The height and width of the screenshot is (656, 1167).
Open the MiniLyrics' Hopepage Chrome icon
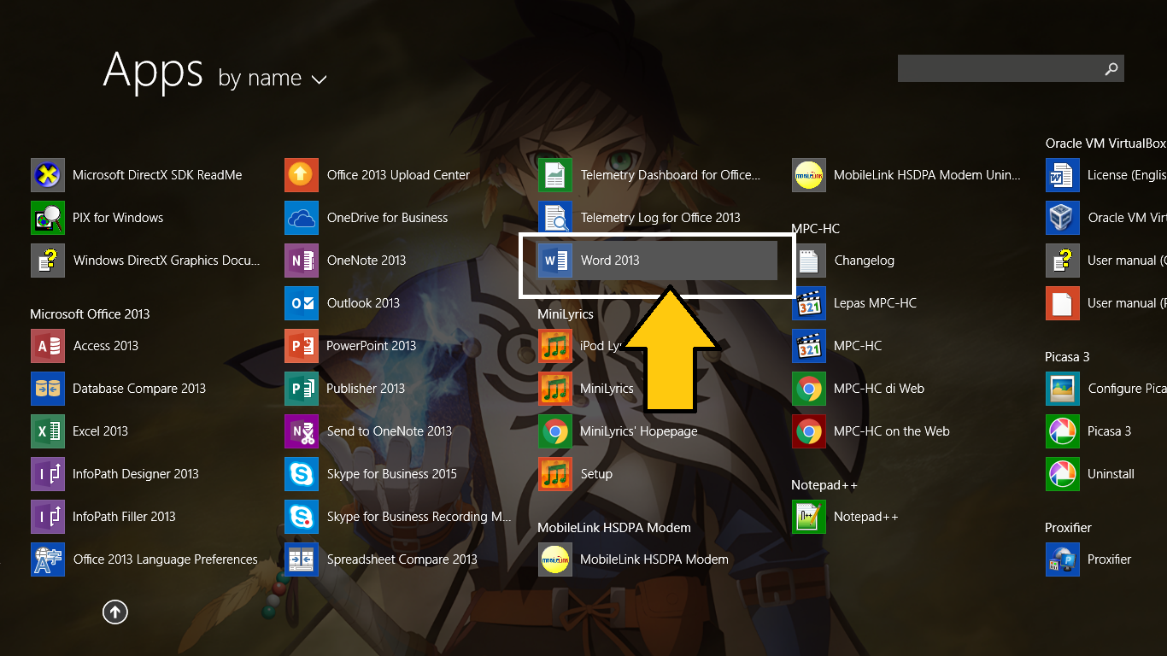(555, 431)
